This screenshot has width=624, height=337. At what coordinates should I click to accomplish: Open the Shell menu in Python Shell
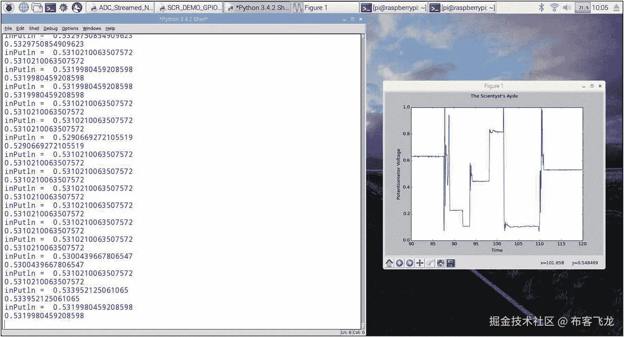click(34, 28)
